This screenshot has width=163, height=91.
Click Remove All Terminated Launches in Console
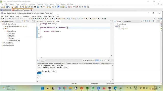point(87,60)
